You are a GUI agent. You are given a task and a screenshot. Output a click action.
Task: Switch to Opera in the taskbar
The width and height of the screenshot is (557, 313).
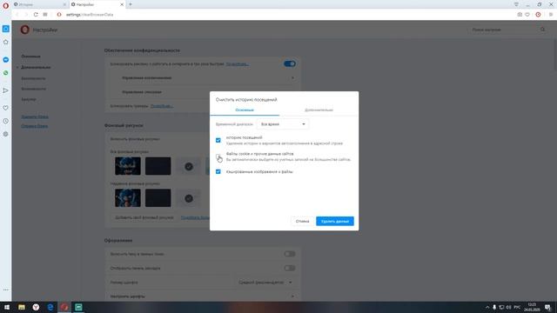click(x=64, y=307)
